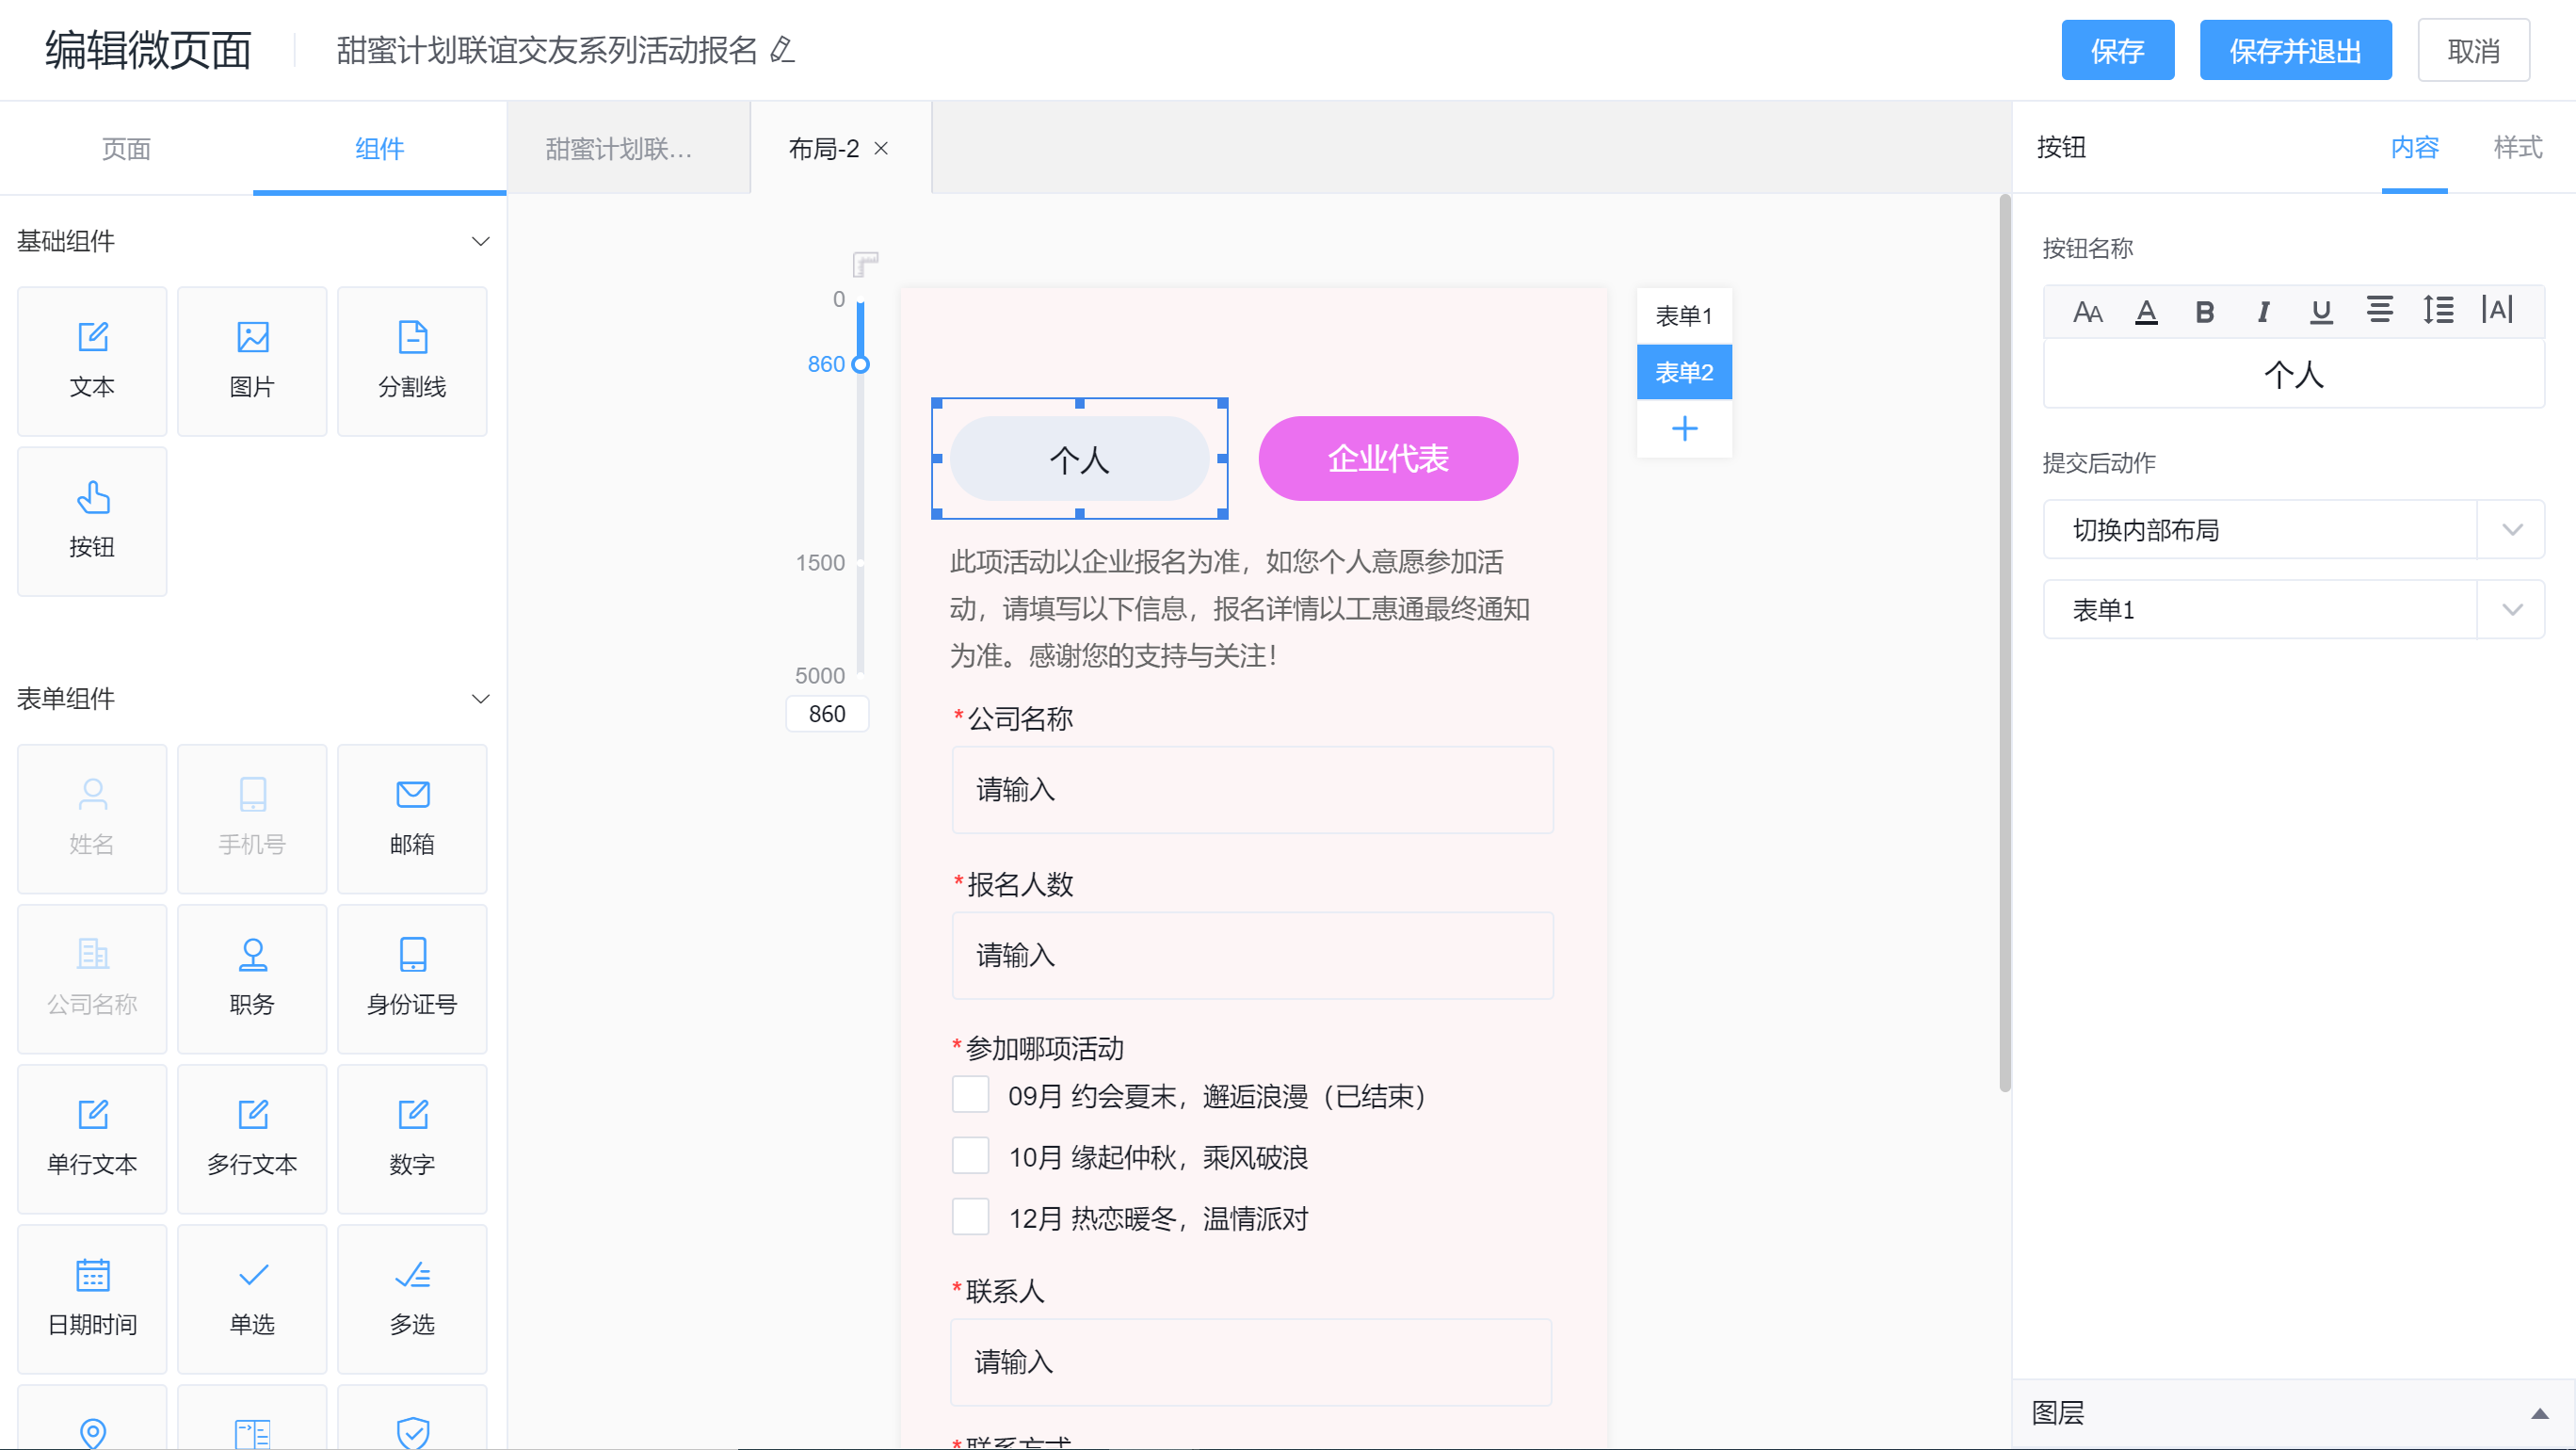Check the 09月 约会夏末 option
This screenshot has height=1450, width=2576.
pyautogui.click(x=970, y=1095)
